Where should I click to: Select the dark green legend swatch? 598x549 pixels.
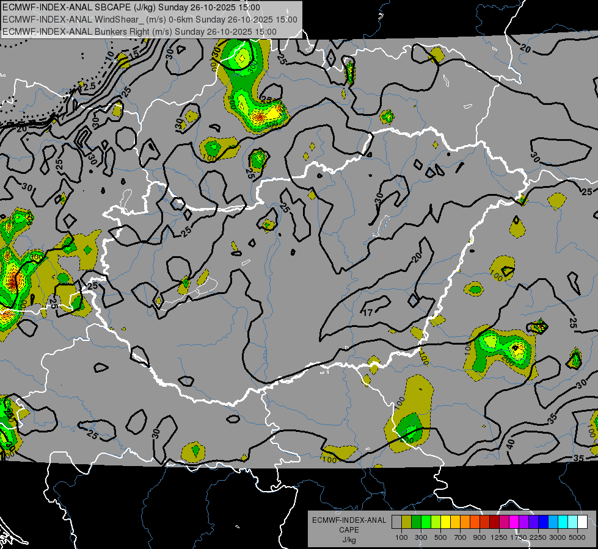417,522
